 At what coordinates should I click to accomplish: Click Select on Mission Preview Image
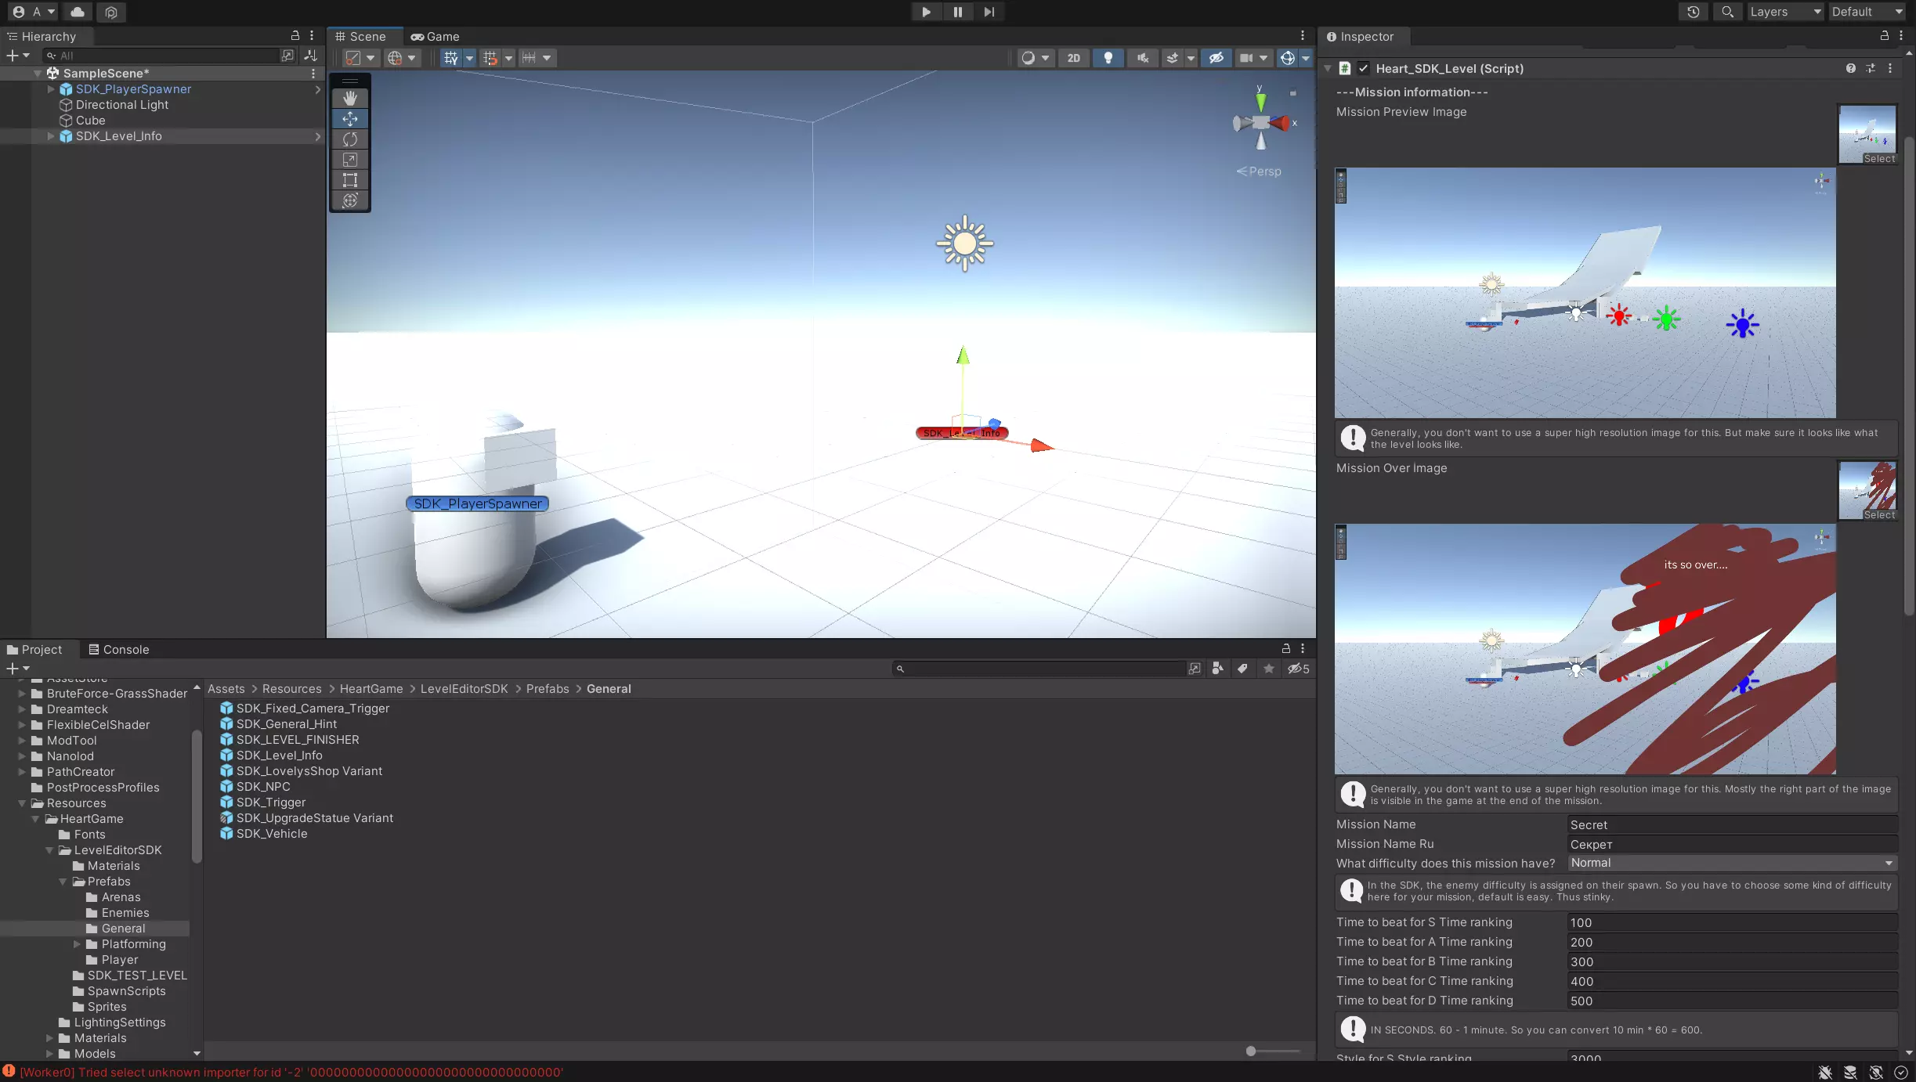tap(1878, 159)
